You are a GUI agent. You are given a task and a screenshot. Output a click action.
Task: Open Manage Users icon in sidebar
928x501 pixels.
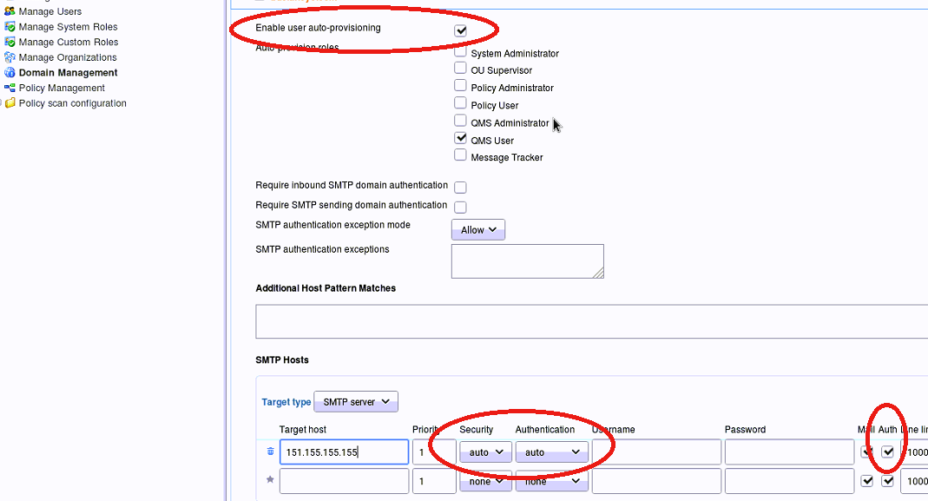tap(10, 12)
